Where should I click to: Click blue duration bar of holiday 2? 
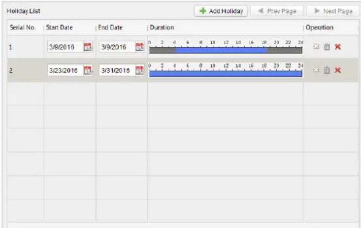tap(225, 74)
